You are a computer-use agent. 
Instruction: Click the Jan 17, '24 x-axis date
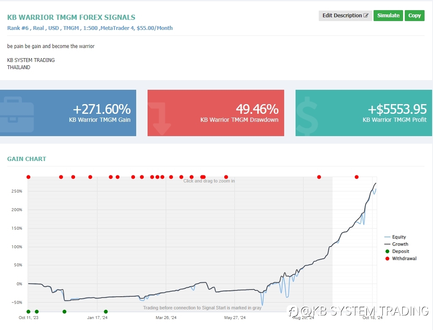(97, 318)
